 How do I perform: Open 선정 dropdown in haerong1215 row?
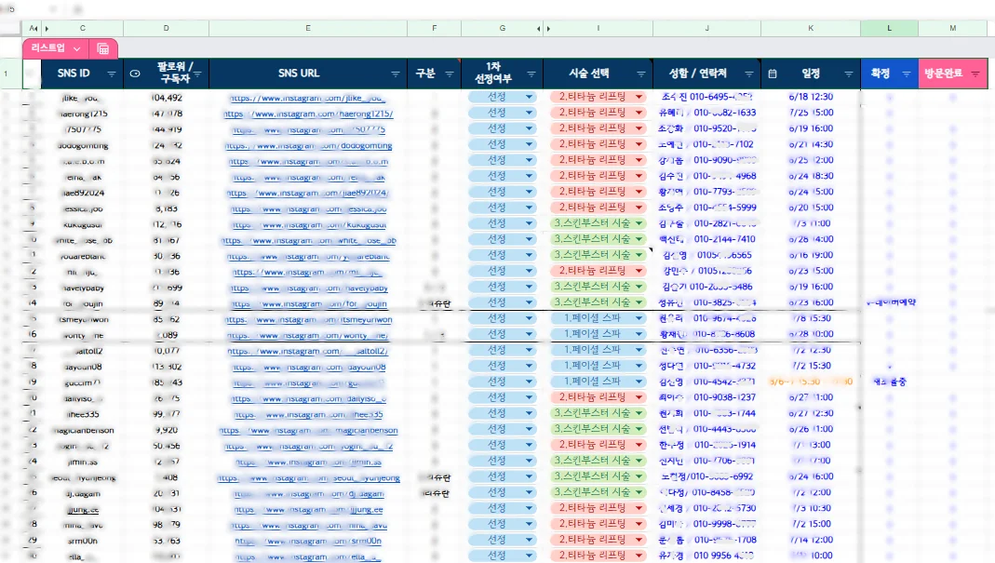tap(529, 113)
